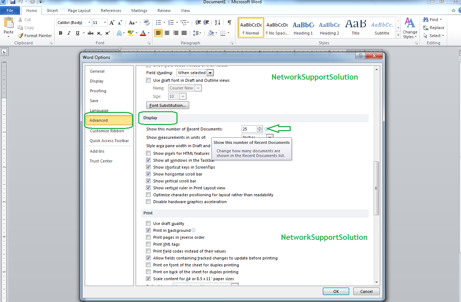Apply Subscript formatting
The height and width of the screenshot is (302, 461).
tap(99, 33)
